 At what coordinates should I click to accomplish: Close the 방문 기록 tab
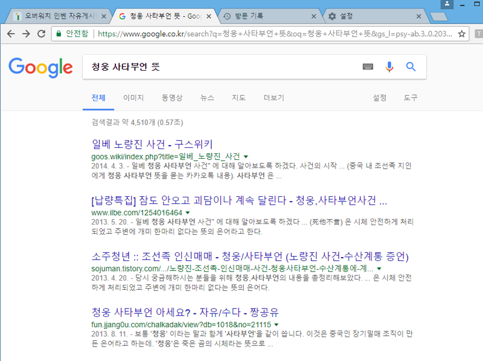click(313, 16)
